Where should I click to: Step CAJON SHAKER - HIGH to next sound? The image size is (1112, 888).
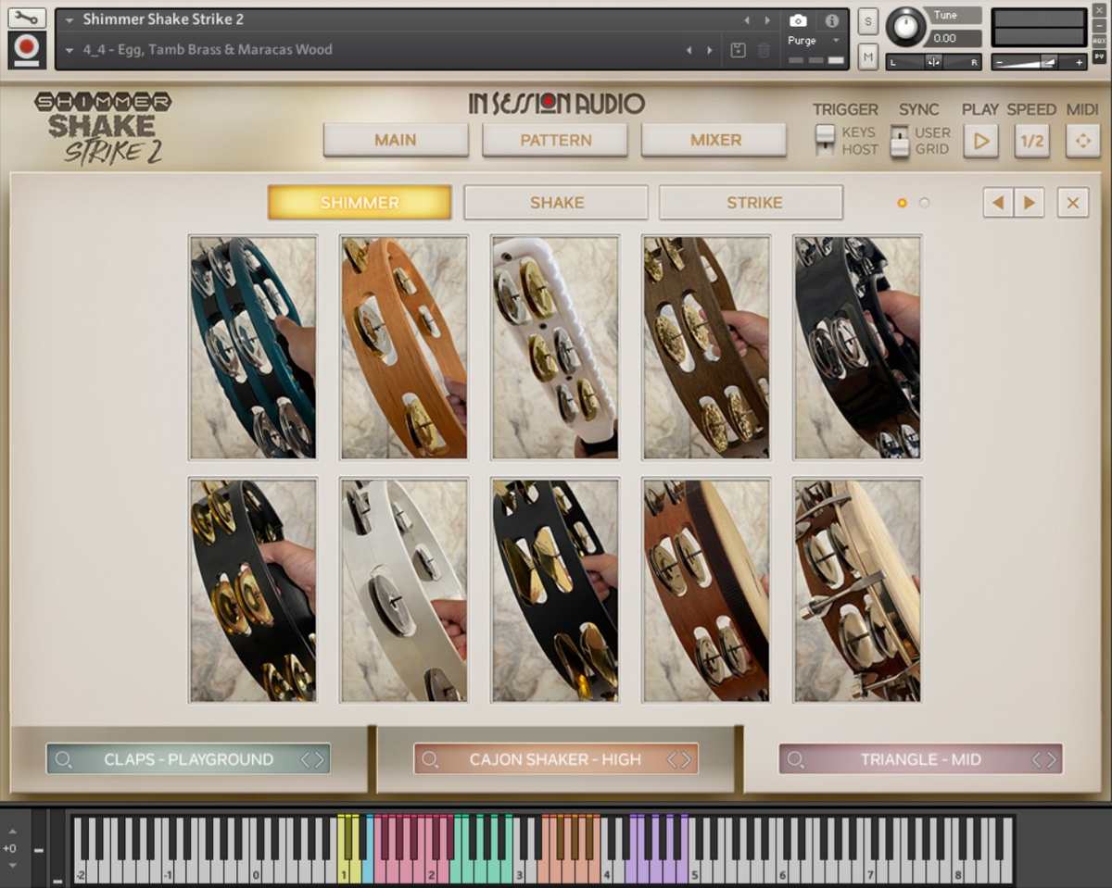687,759
